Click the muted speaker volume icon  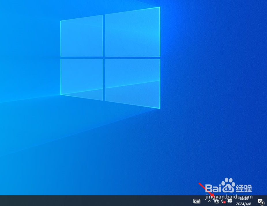(223, 201)
